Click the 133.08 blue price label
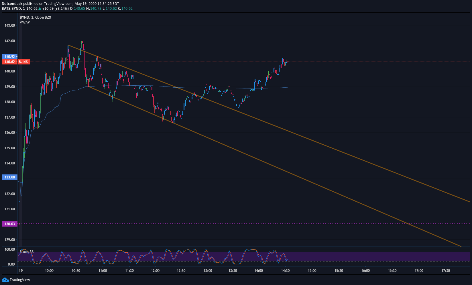The height and width of the screenshot is (285, 472). pyautogui.click(x=10, y=177)
